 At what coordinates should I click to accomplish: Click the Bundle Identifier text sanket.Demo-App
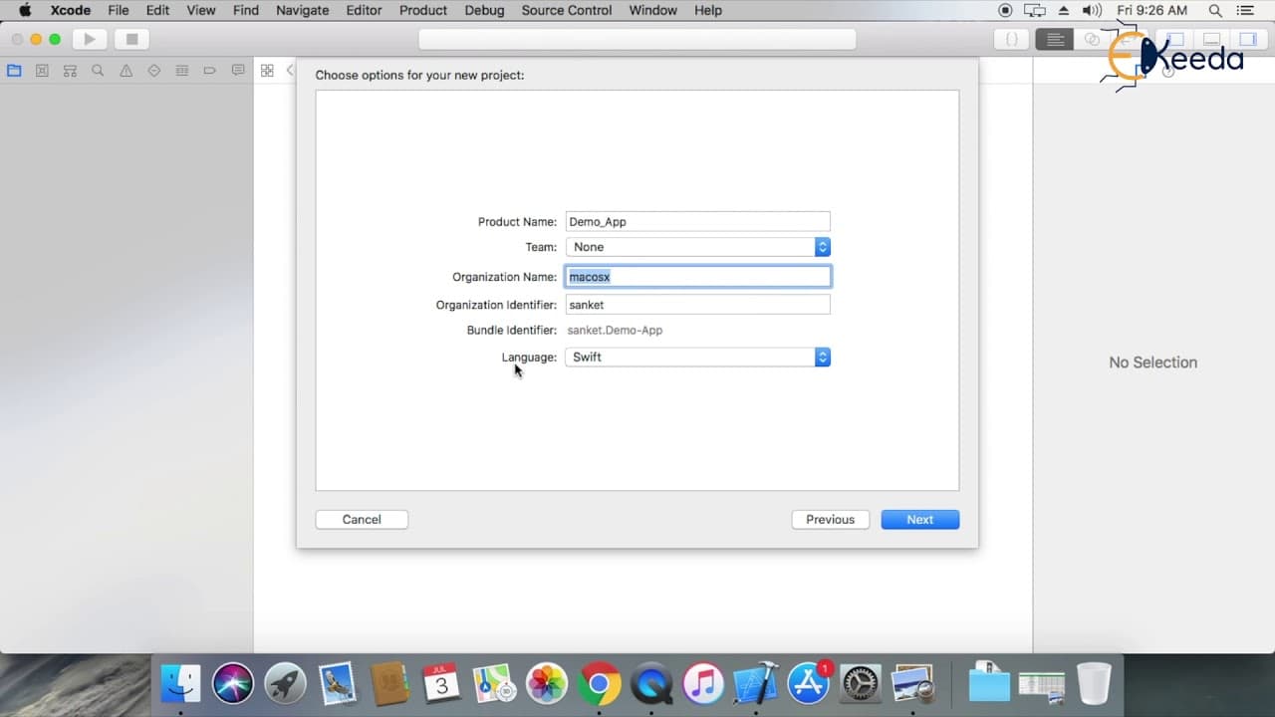(x=615, y=330)
